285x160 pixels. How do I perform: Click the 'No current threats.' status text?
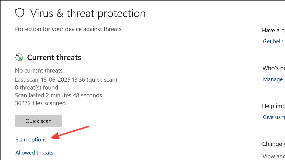tap(40, 70)
